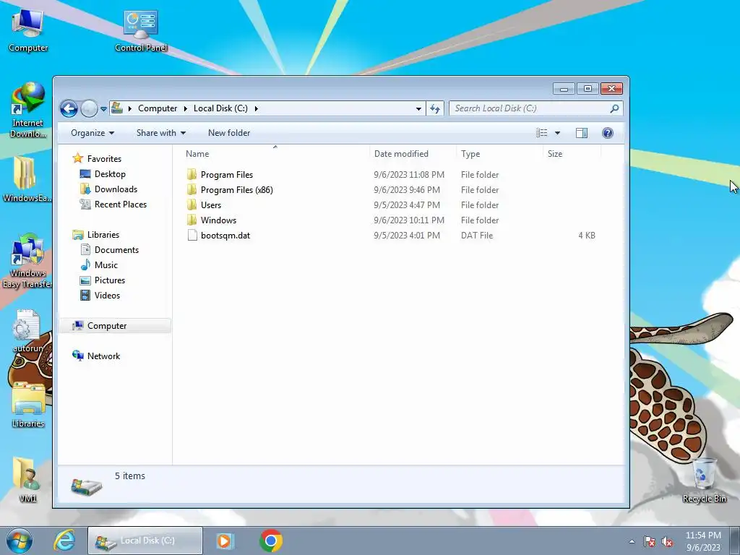Click New folder

tap(229, 133)
